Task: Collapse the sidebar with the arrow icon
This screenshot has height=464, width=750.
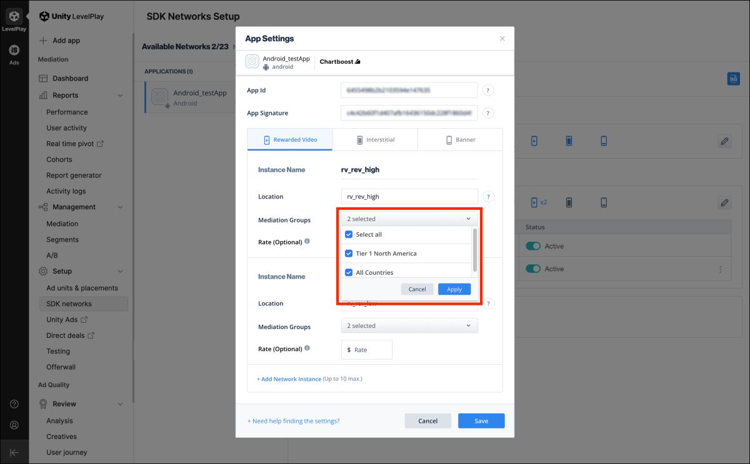Action: [14, 453]
